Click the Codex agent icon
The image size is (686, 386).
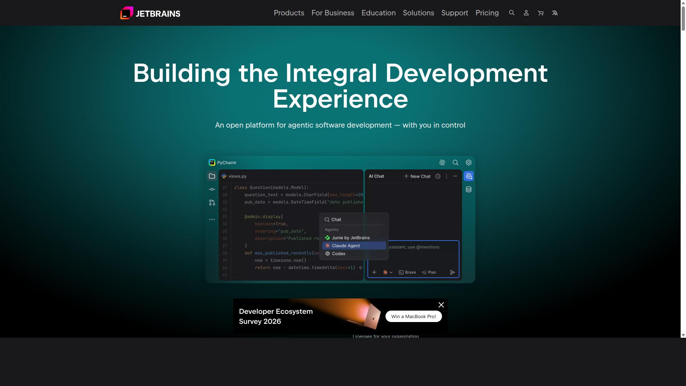327,254
